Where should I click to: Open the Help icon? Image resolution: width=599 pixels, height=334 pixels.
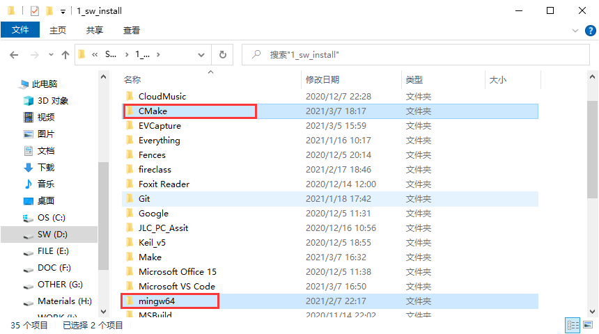pos(590,31)
